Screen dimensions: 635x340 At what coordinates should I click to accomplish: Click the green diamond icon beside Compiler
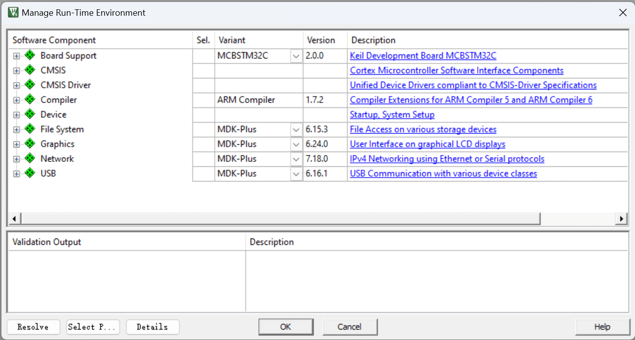[30, 100]
